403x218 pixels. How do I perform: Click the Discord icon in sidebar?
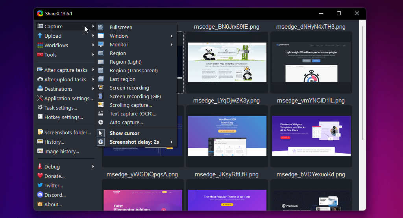40,195
